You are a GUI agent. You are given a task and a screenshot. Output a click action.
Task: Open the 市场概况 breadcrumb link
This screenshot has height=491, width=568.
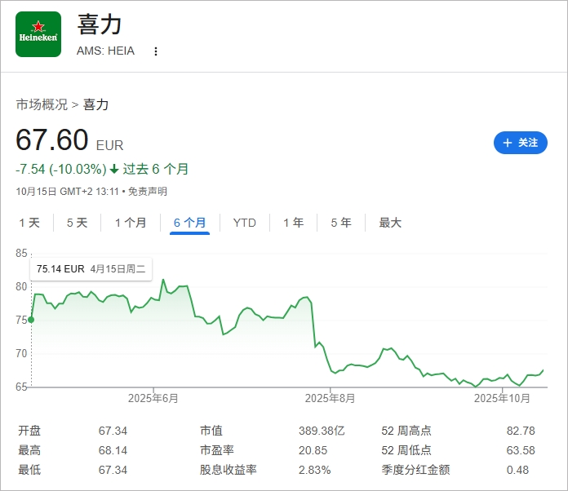(x=42, y=104)
